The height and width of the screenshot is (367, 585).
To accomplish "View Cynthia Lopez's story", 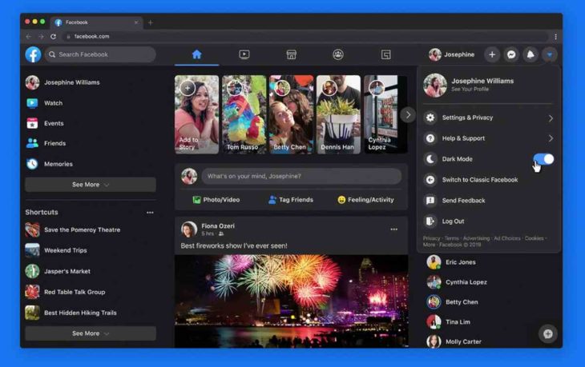I will (385, 114).
